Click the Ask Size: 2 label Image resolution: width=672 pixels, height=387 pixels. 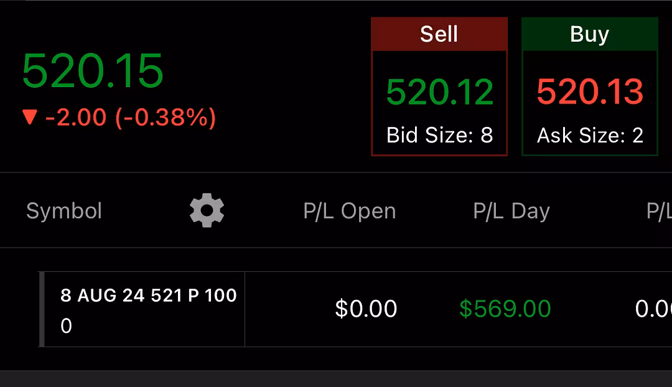click(x=590, y=136)
